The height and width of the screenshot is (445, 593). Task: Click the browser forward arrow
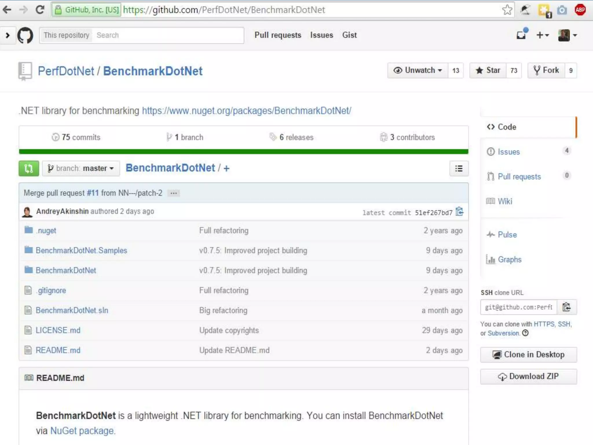tap(23, 10)
